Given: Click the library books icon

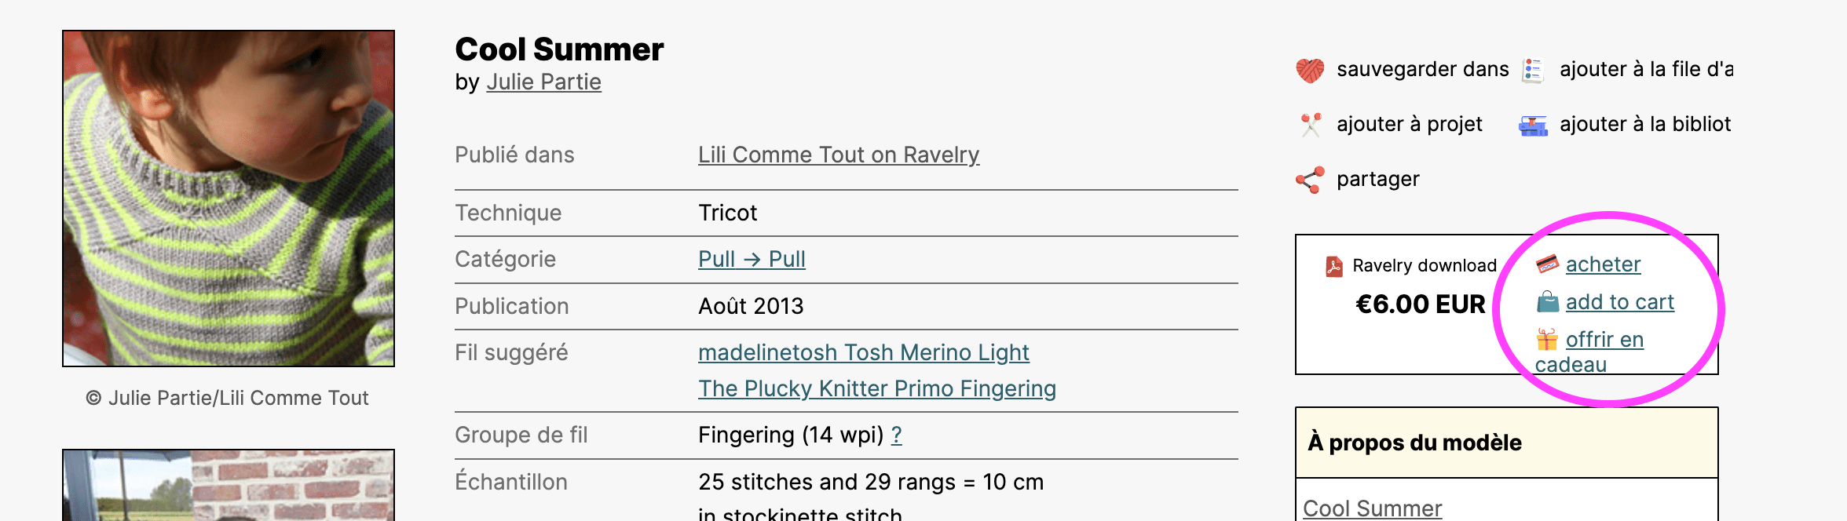Looking at the screenshot, I should 1532,125.
